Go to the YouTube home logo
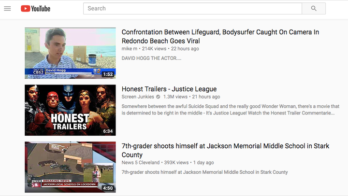348x196 pixels. point(35,9)
